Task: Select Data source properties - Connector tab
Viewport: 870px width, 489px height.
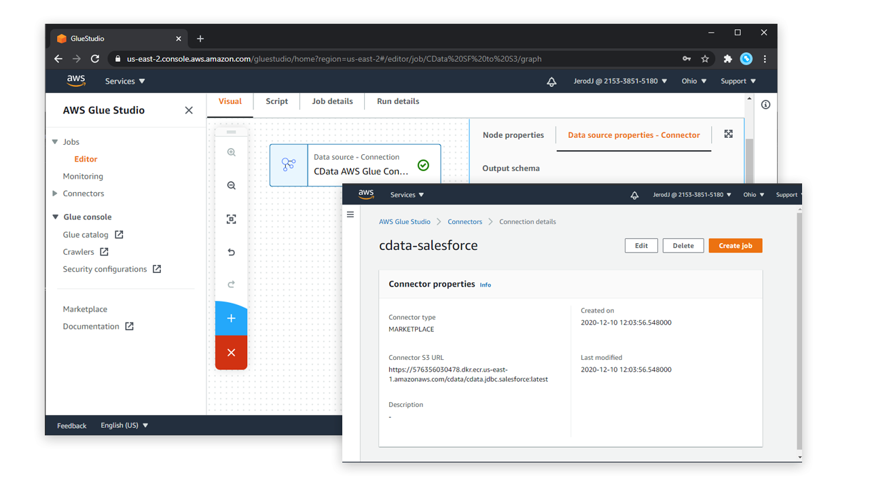Action: click(634, 135)
